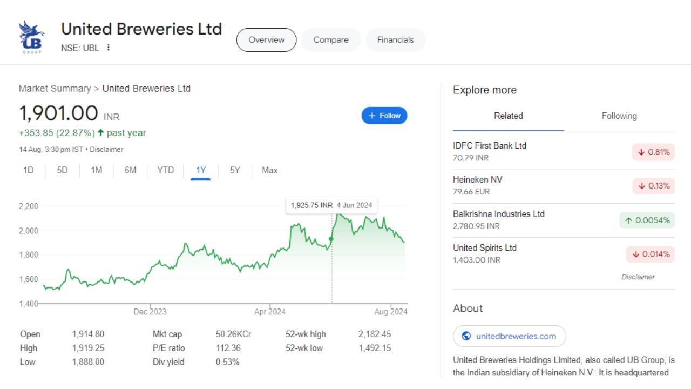Viewport: 691px width, 389px height.
Task: Open the Compare view
Action: [x=330, y=39]
